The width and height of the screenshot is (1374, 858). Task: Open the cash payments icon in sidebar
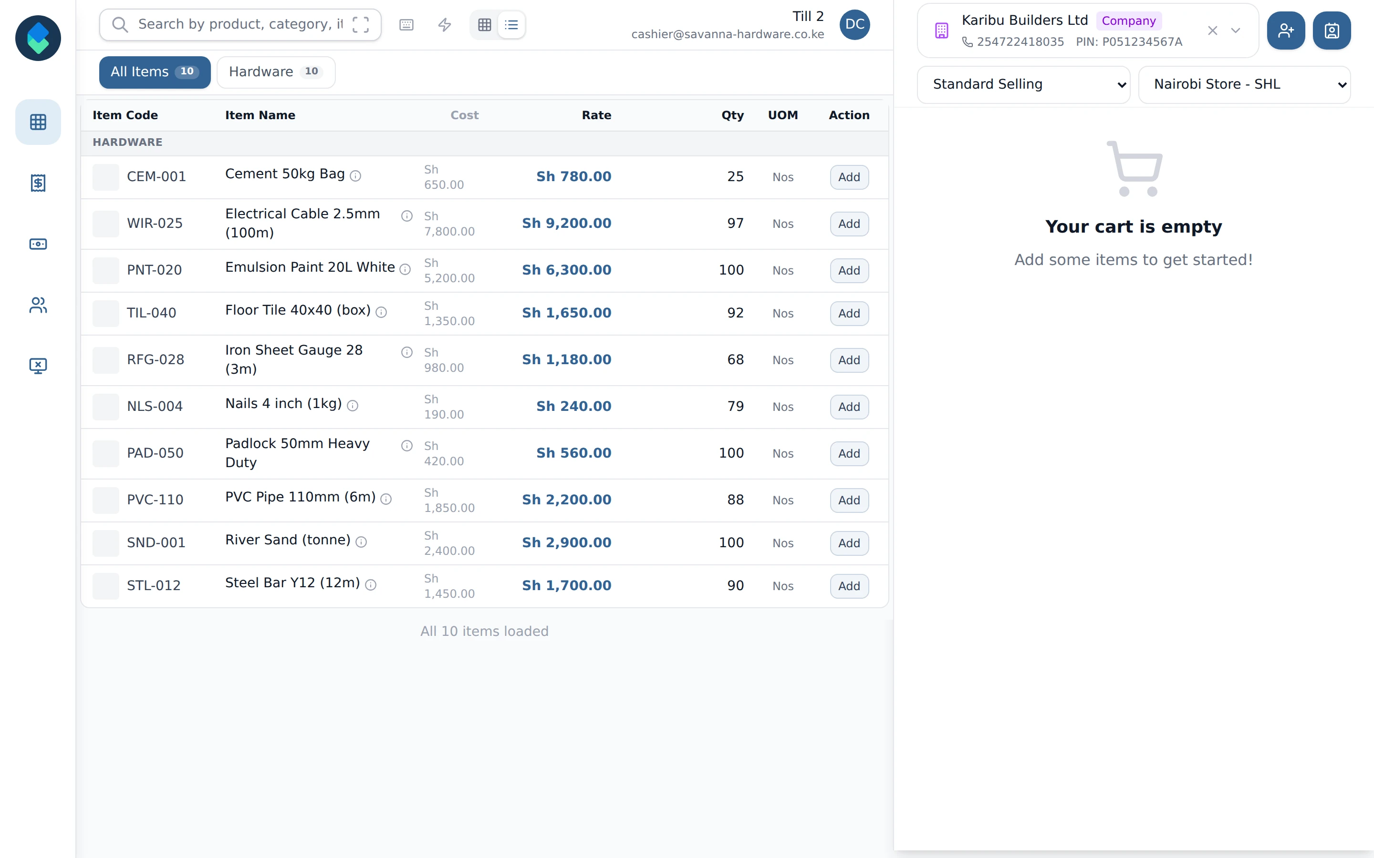click(x=38, y=244)
